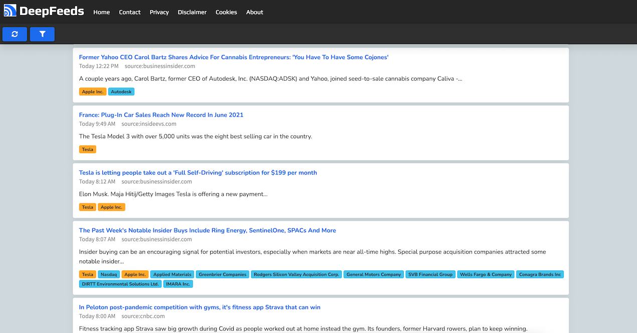
Task: Select DIRTT Environmental Solutions Ltd. tag
Action: pos(120,284)
